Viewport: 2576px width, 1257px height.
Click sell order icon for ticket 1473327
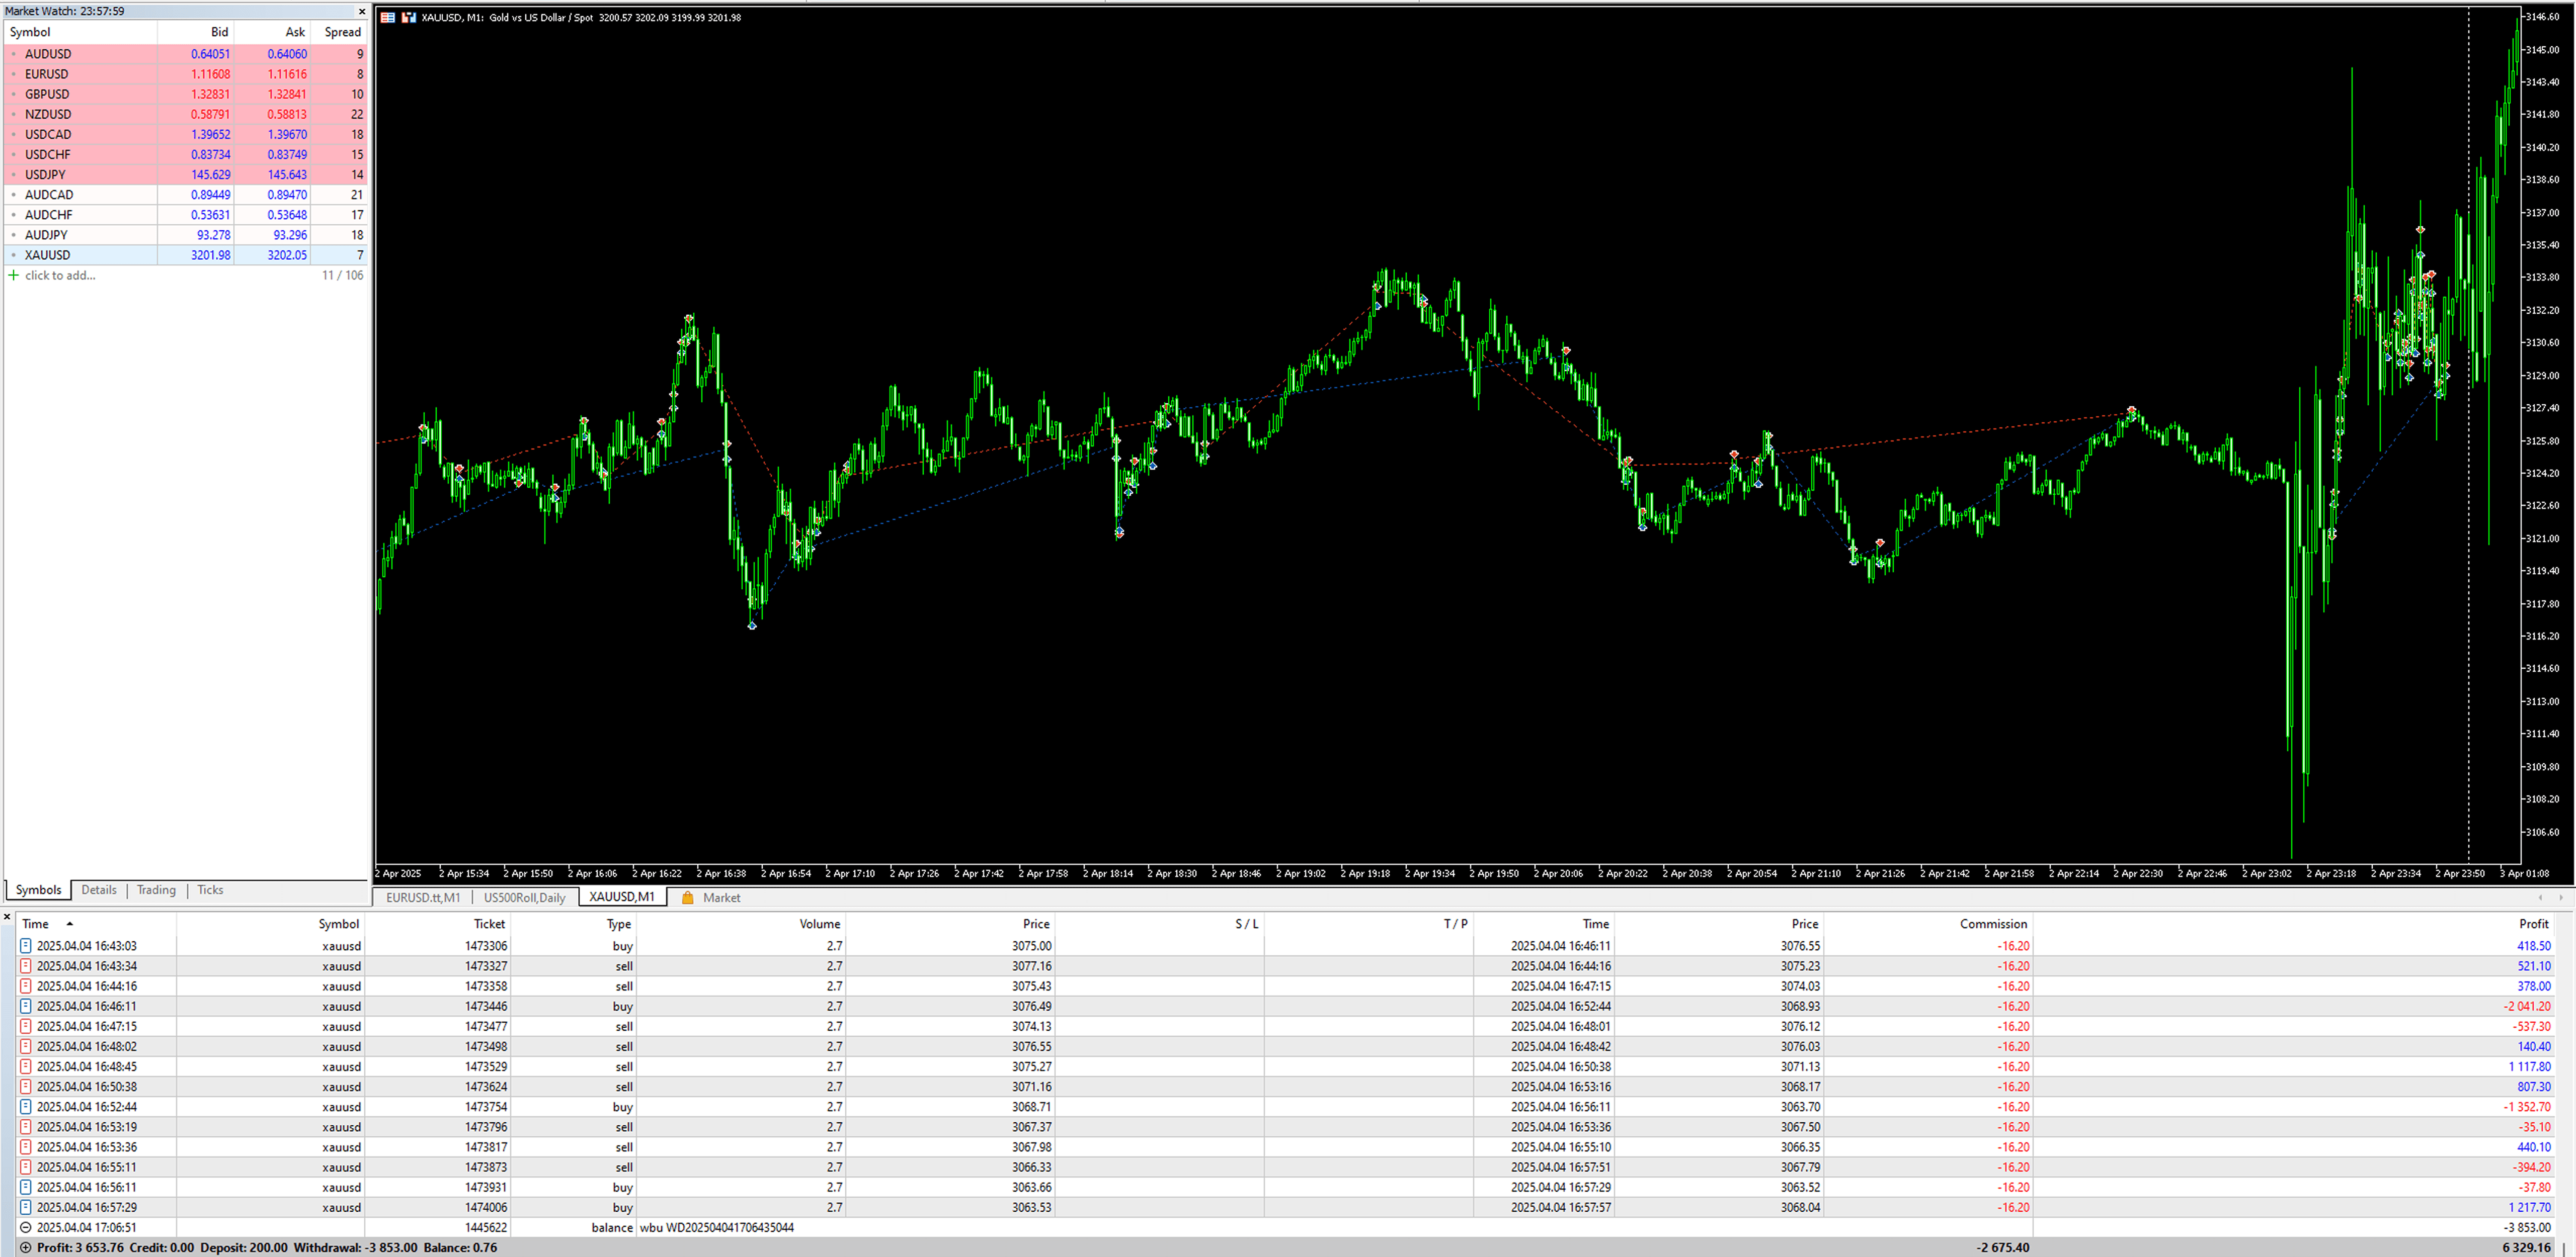(26, 966)
